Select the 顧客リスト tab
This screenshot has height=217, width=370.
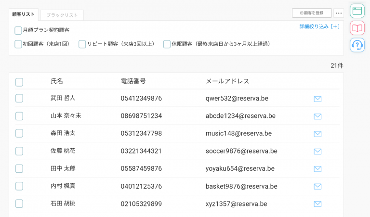point(24,14)
